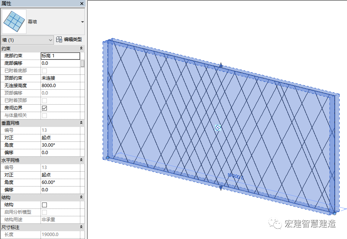The height and width of the screenshot is (239, 347).
Task: Collapse the 尺寸标注 section
Action: [x=81, y=227]
